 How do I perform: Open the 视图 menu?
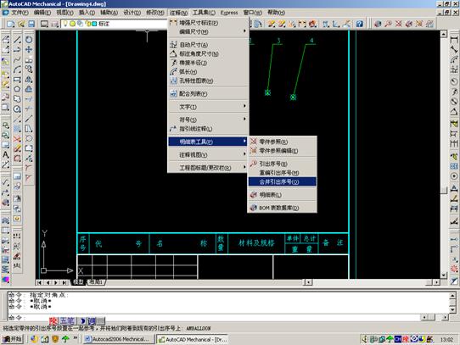65,13
